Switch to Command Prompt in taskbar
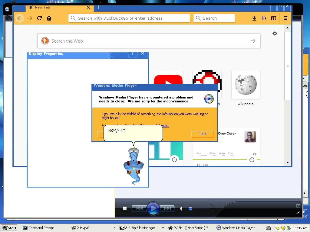The height and width of the screenshot is (232, 310). pos(38,228)
